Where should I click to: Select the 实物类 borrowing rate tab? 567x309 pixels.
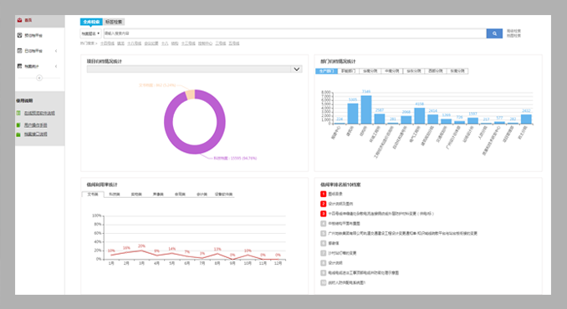[x=136, y=195]
